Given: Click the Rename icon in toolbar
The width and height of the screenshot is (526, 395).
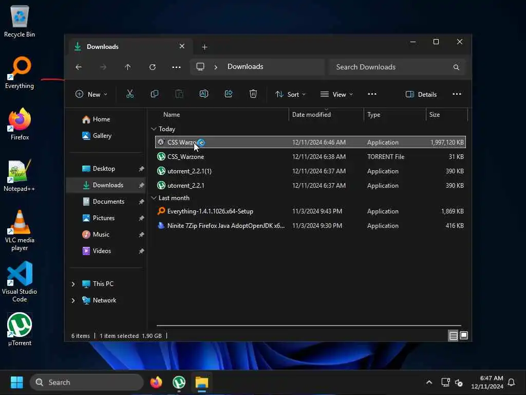Looking at the screenshot, I should pyautogui.click(x=204, y=94).
